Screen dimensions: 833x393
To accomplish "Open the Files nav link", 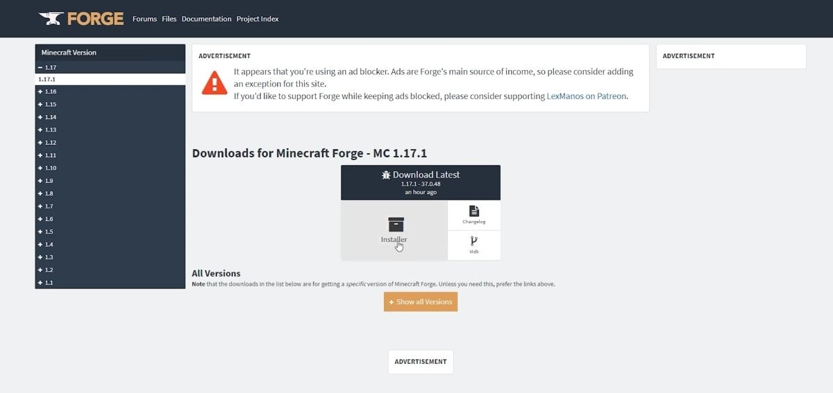I will coord(169,19).
